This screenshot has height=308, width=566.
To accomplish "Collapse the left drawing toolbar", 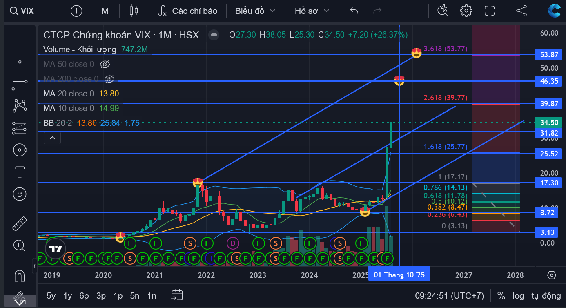I will pos(34,266).
